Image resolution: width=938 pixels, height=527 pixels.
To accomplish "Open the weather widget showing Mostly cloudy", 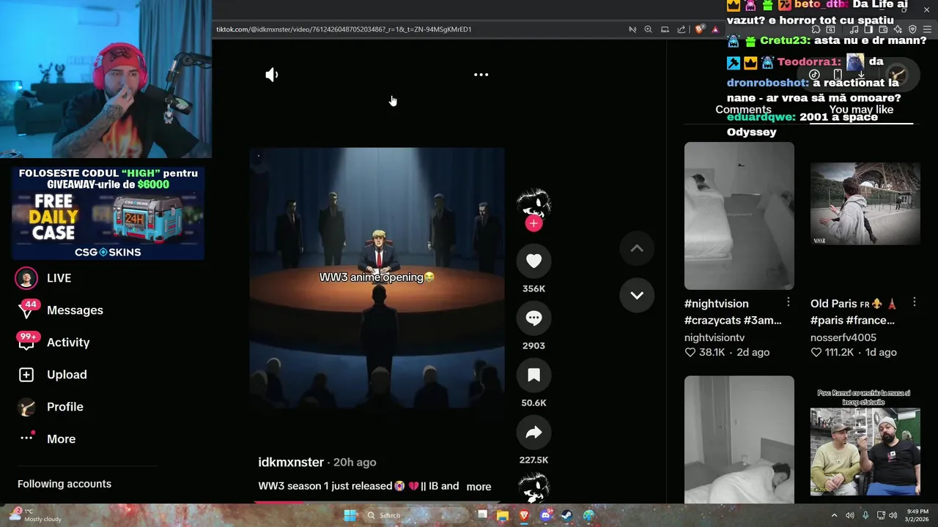I will [x=35, y=515].
